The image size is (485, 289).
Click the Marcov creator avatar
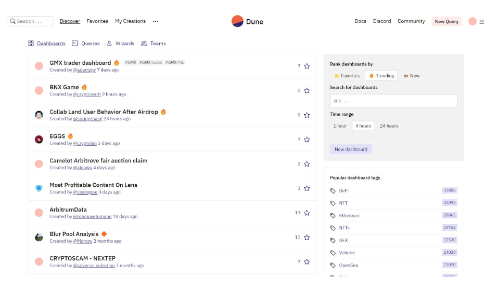click(x=39, y=237)
